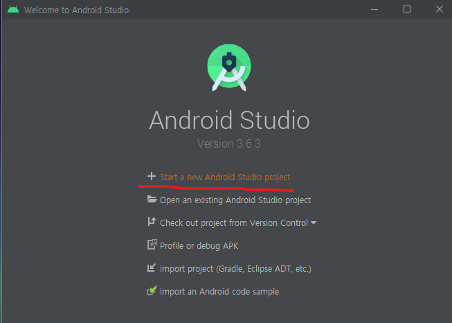
Task: Click the Welcome to Android Studio title text
Action: [76, 10]
